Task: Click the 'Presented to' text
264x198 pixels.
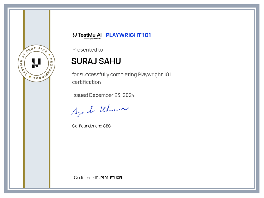Action: tap(88, 50)
